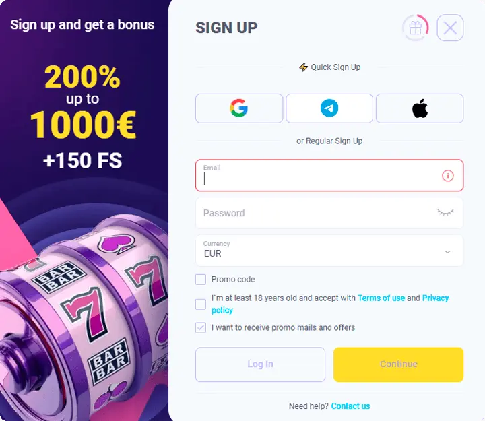Open the gift bonus icon
This screenshot has height=421, width=485.
416,28
